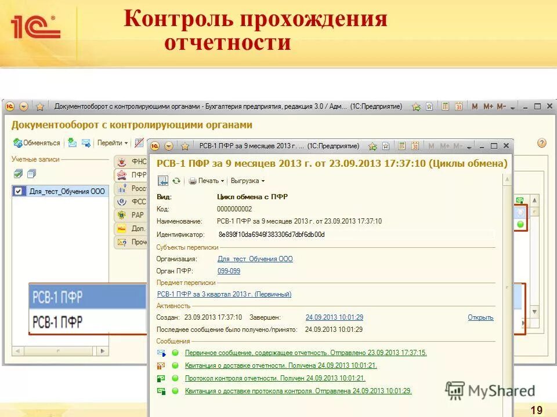Open the help question mark icon

pyautogui.click(x=541, y=143)
